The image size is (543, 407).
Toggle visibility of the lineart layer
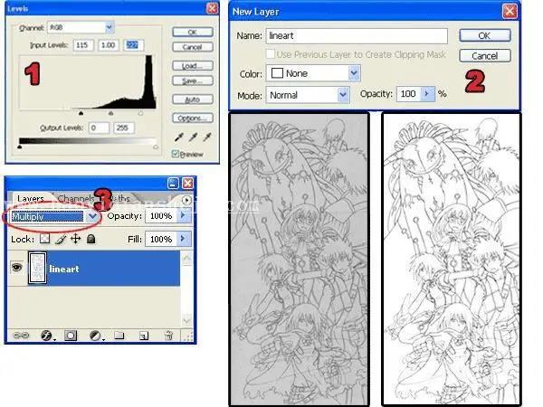(x=16, y=267)
